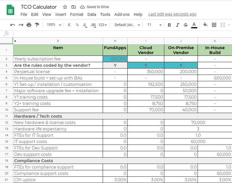This screenshot has height=183, width=232.
Task: Select the Paint format tool
Action: click(36, 25)
